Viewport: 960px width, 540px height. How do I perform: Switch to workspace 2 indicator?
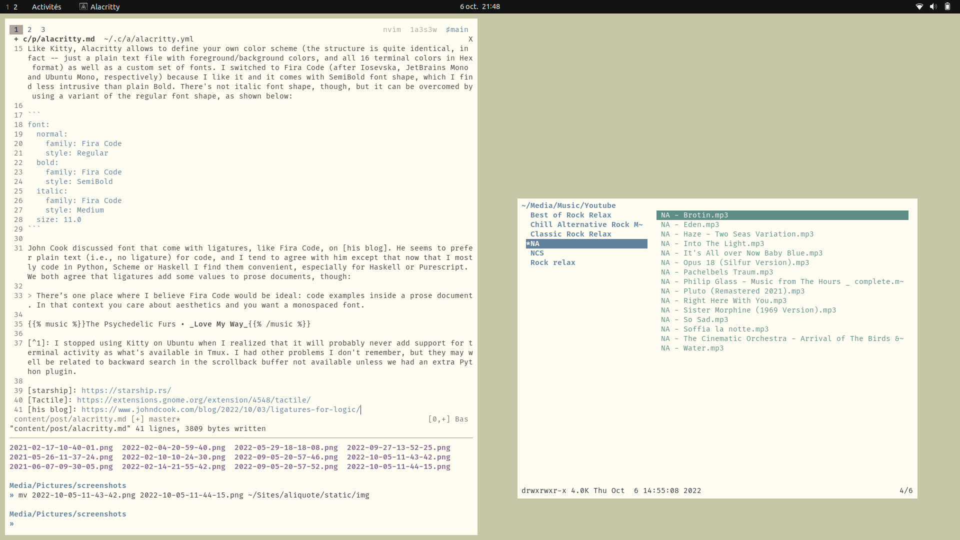15,6
